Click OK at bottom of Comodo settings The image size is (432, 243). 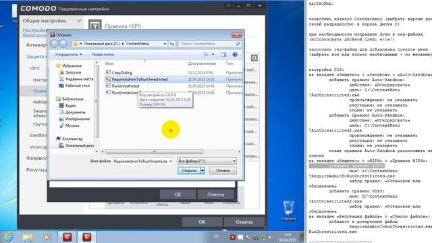click(202, 222)
